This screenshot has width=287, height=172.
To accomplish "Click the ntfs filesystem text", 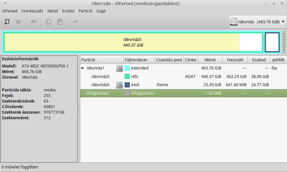I will (x=134, y=77).
